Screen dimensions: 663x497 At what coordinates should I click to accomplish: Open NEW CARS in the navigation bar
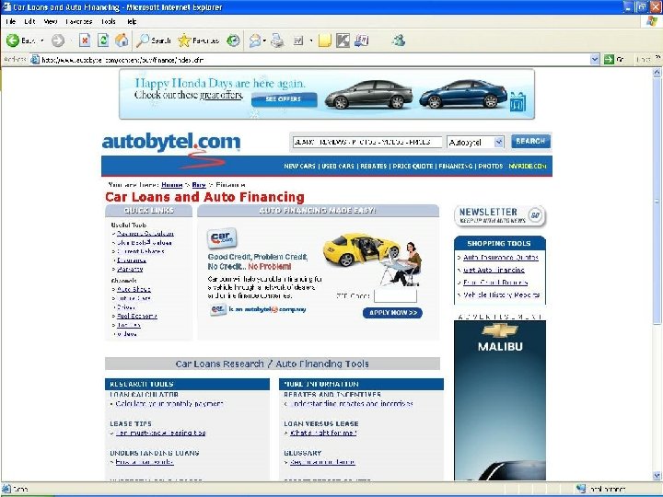pos(299,166)
